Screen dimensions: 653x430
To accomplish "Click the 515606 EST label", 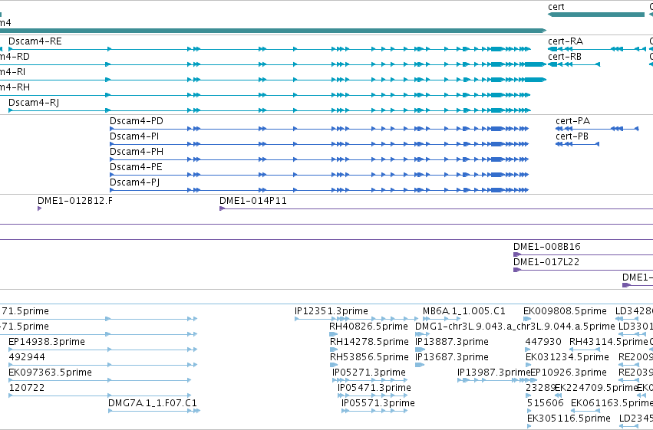I will 545,403.
